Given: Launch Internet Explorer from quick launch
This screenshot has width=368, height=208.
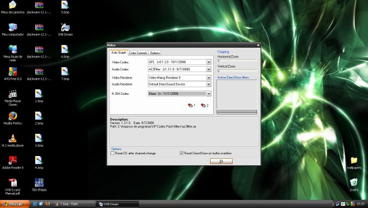Looking at the screenshot, I should click(35, 204).
